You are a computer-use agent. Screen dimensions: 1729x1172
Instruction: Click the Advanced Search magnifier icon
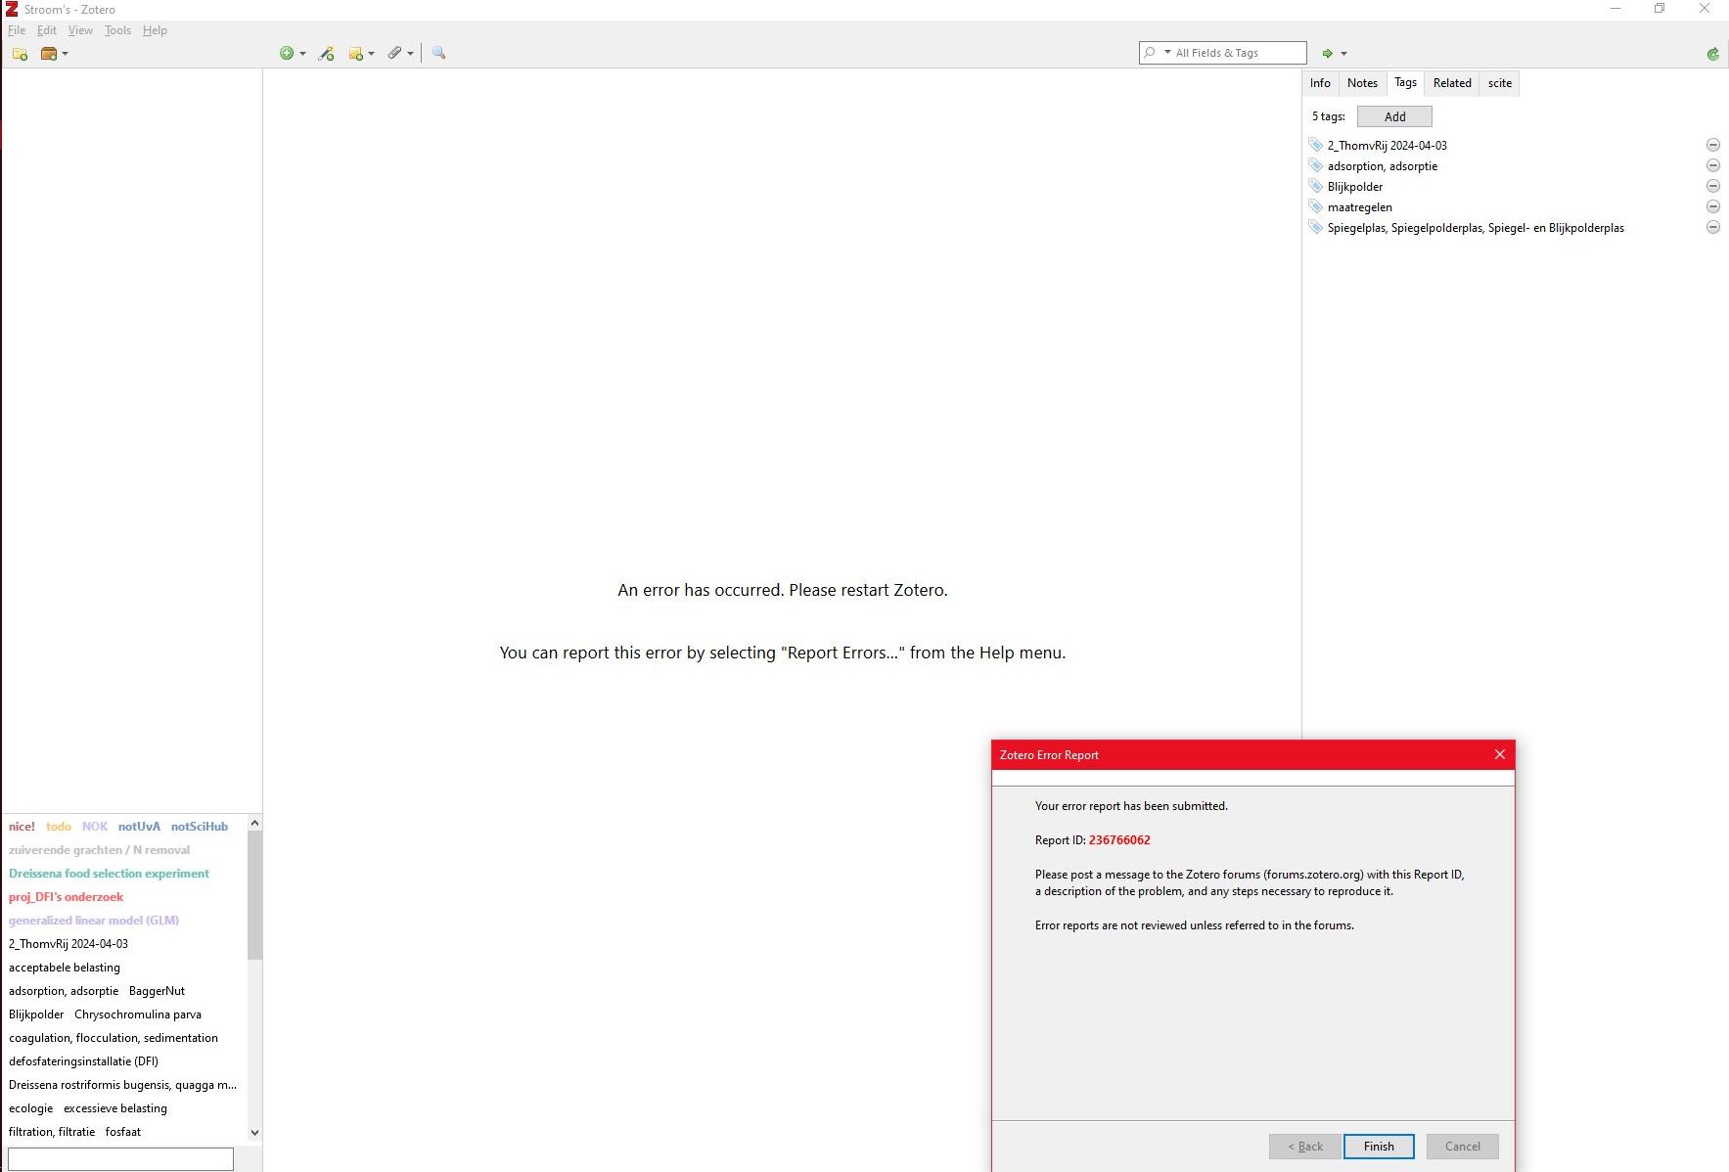pos(438,53)
